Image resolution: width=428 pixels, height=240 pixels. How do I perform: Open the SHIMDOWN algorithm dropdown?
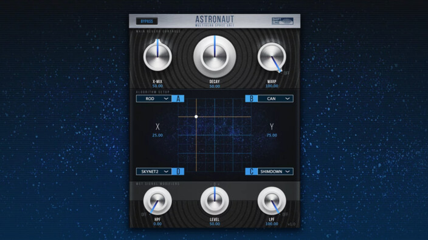point(275,172)
